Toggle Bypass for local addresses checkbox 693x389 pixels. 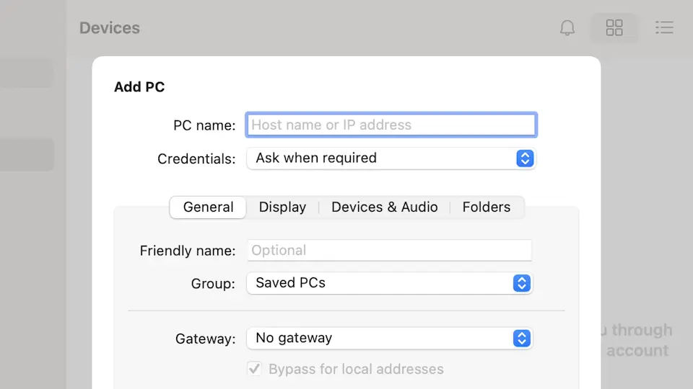[x=254, y=369]
